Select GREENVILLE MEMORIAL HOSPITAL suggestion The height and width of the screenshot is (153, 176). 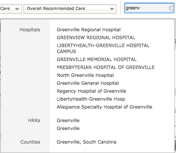(x=97, y=60)
